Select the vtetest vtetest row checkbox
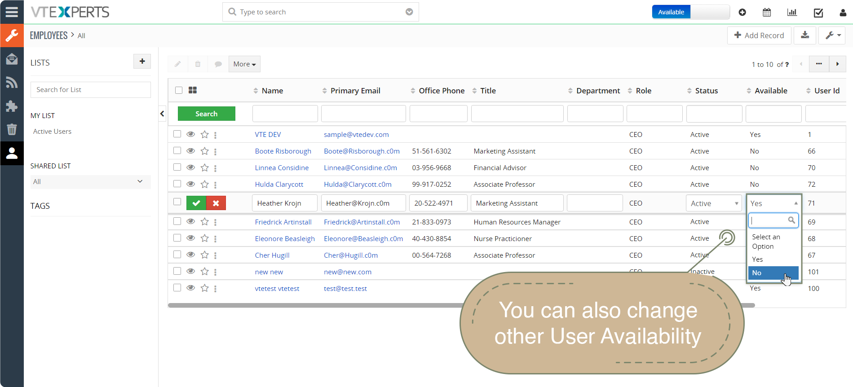Image resolution: width=853 pixels, height=387 pixels. [x=177, y=287]
